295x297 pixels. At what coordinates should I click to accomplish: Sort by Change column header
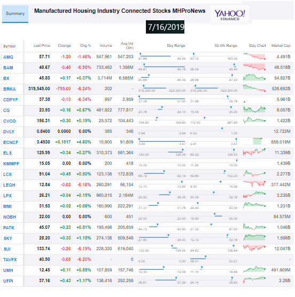[64, 46]
